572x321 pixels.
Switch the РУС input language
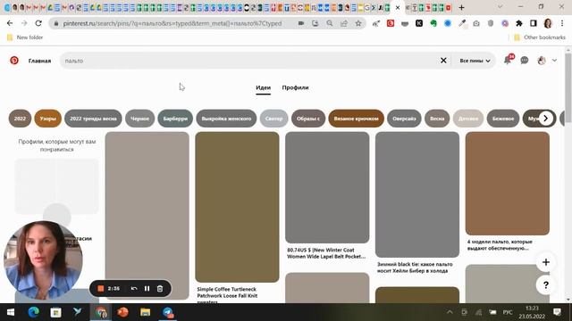(508, 312)
